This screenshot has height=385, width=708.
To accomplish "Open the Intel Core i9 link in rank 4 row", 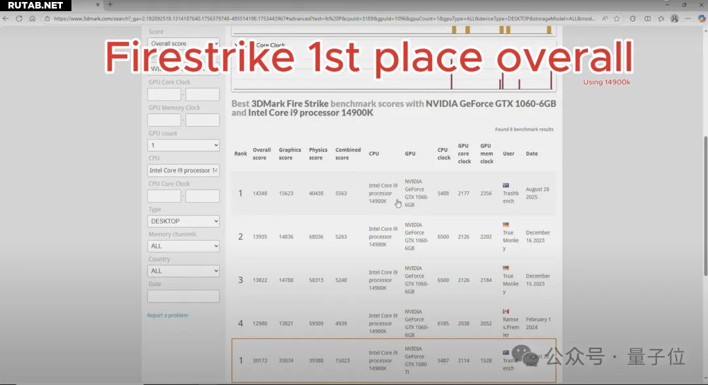I will [x=383, y=323].
